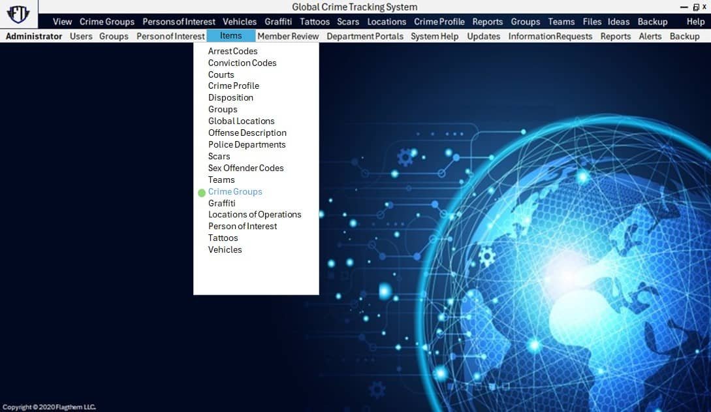Image resolution: width=711 pixels, height=412 pixels.
Task: Select Offense Description menu entry
Action: click(x=247, y=133)
